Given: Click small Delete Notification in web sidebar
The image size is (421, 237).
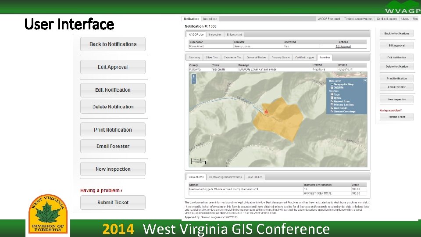Looking at the screenshot, I should (396, 66).
